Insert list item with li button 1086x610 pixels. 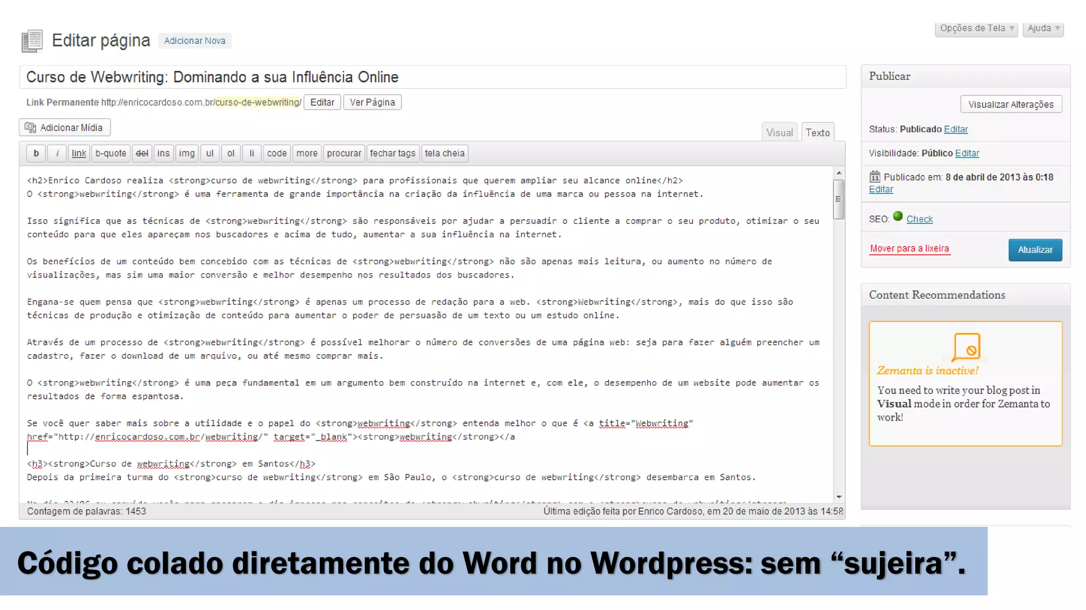coord(252,153)
